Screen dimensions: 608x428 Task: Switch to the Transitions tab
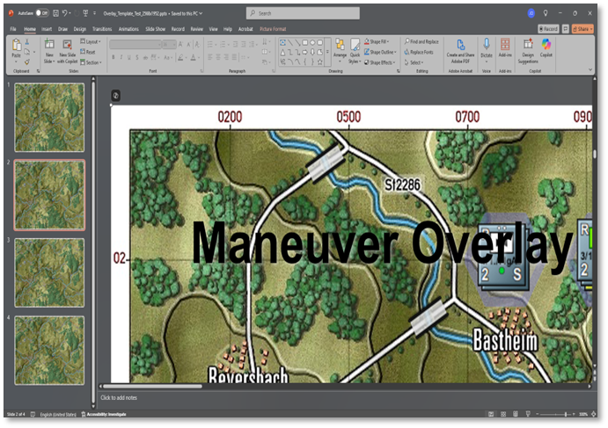[x=102, y=29]
